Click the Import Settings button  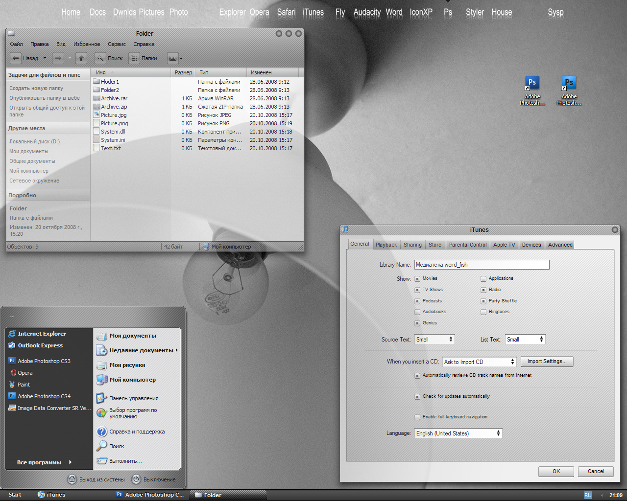547,362
